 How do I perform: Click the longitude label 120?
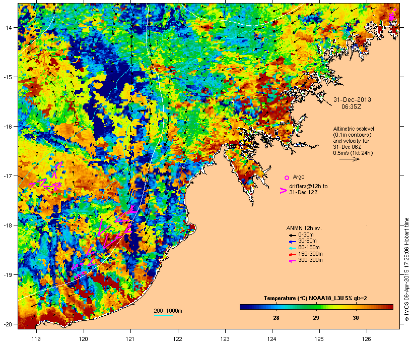coord(84,339)
